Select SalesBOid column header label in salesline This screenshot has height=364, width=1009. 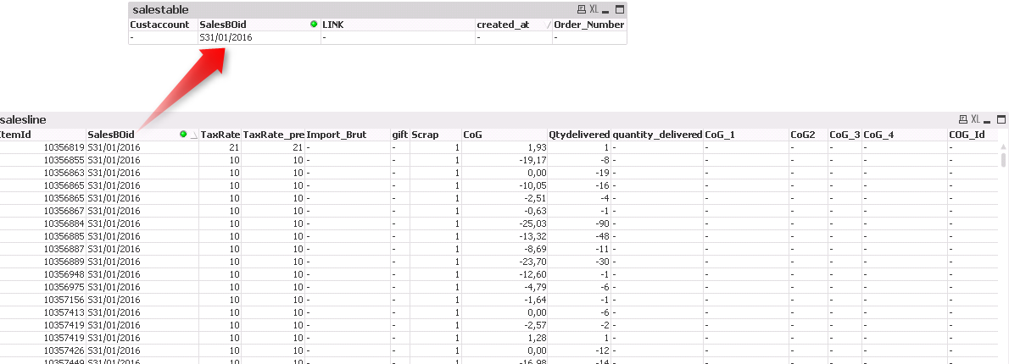pos(111,135)
